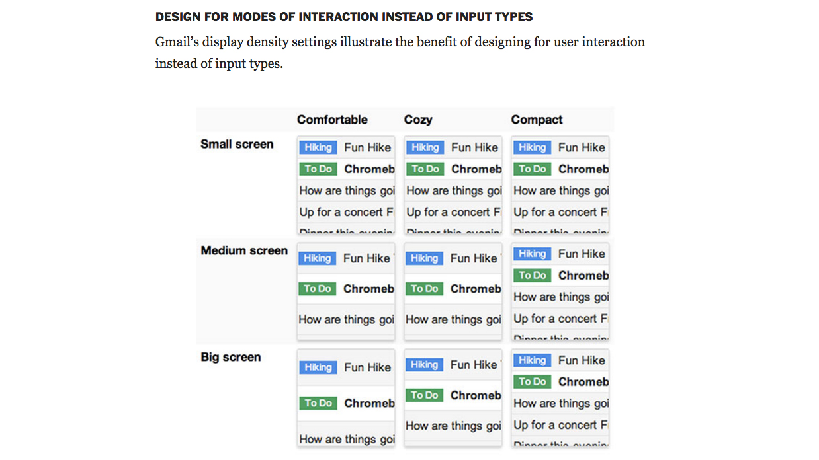Screen dimensions: 819x460
Task: Click the To Do label in Comfortable Medium screen cell
Action: click(x=318, y=289)
